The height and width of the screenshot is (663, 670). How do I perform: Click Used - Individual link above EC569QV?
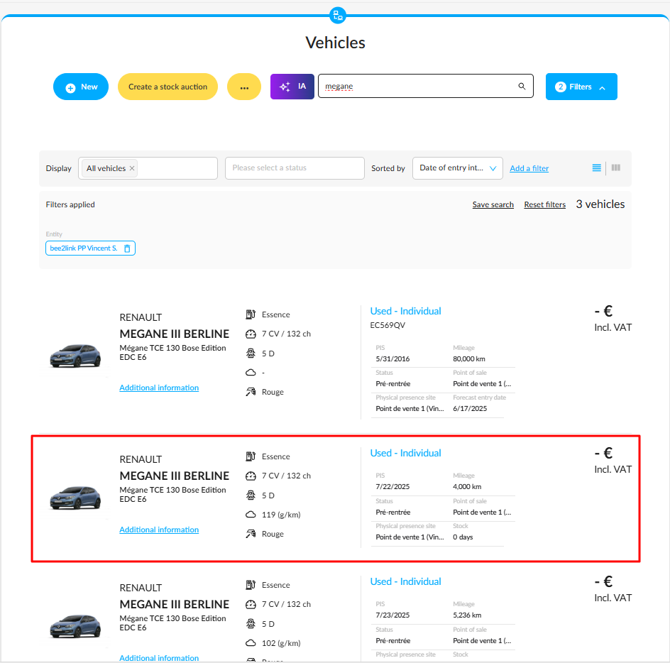tap(405, 311)
